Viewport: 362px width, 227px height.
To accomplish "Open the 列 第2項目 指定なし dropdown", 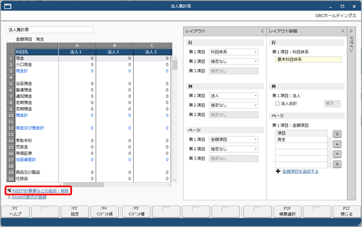I will 233,105.
